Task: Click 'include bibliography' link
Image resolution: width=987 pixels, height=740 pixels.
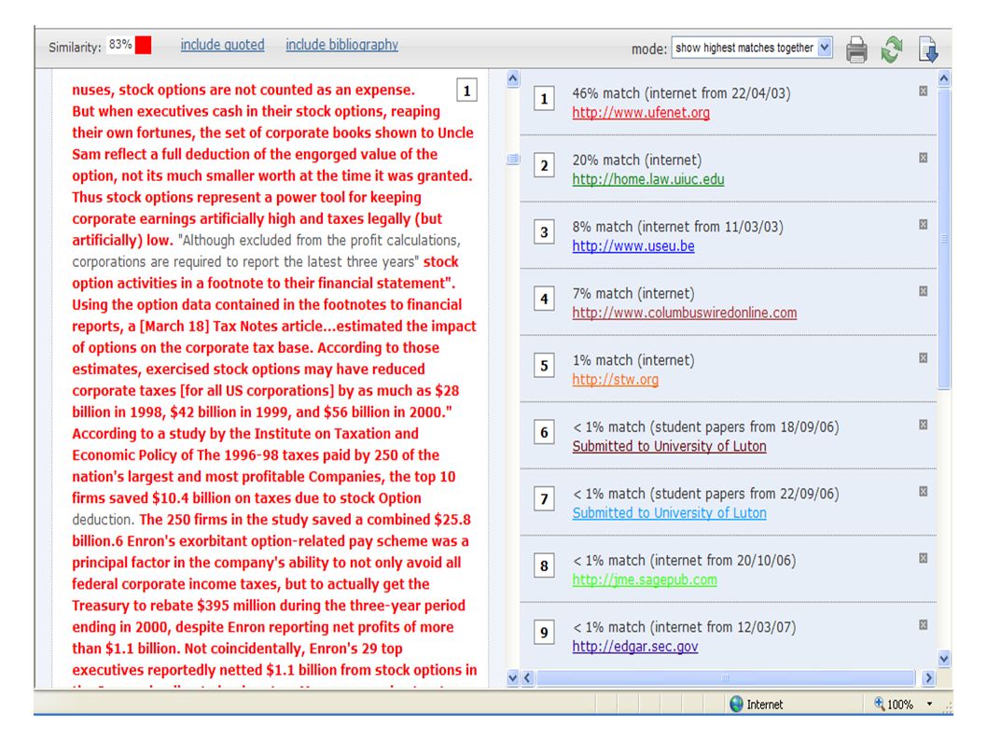Action: click(x=341, y=45)
